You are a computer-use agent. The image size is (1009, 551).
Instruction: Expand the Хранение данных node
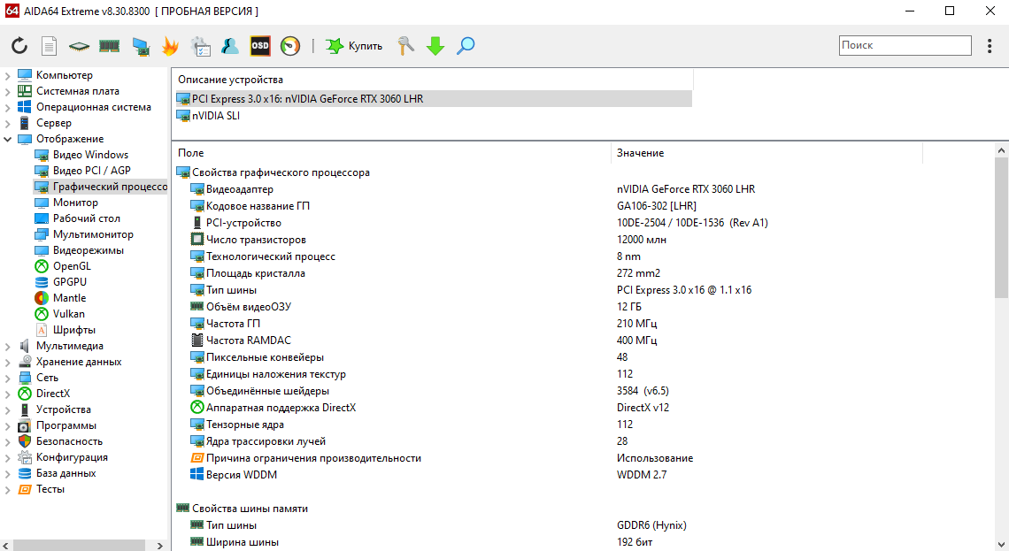click(8, 362)
